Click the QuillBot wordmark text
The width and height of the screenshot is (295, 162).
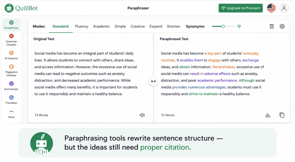pos(26,8)
